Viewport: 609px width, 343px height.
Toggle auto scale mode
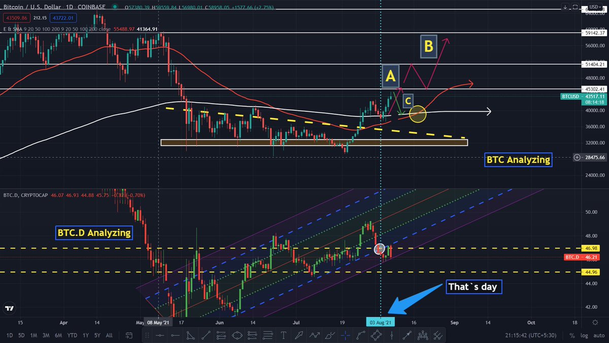click(x=599, y=335)
